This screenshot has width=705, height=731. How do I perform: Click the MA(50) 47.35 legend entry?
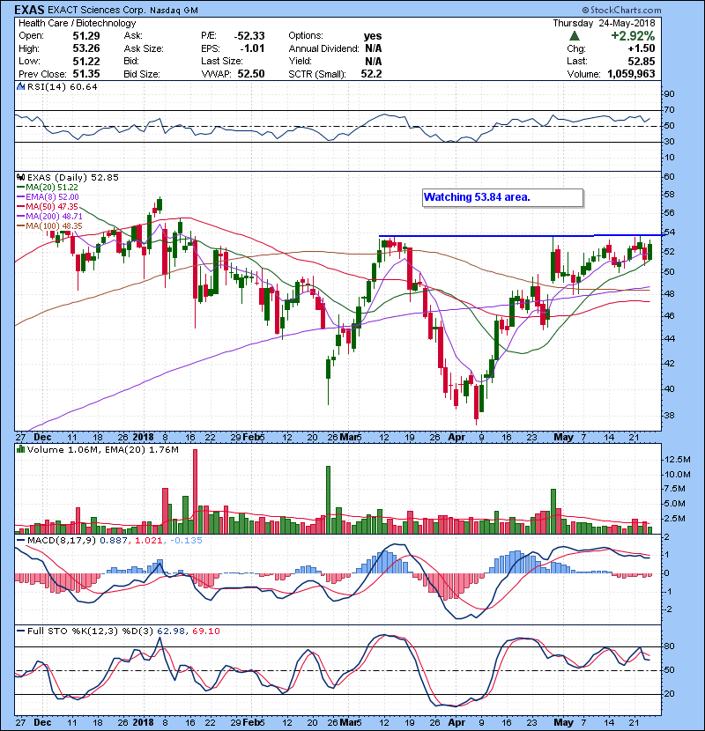coord(48,206)
